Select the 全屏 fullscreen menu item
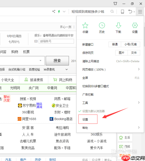The image size is (145, 161). pyautogui.click(x=110, y=78)
